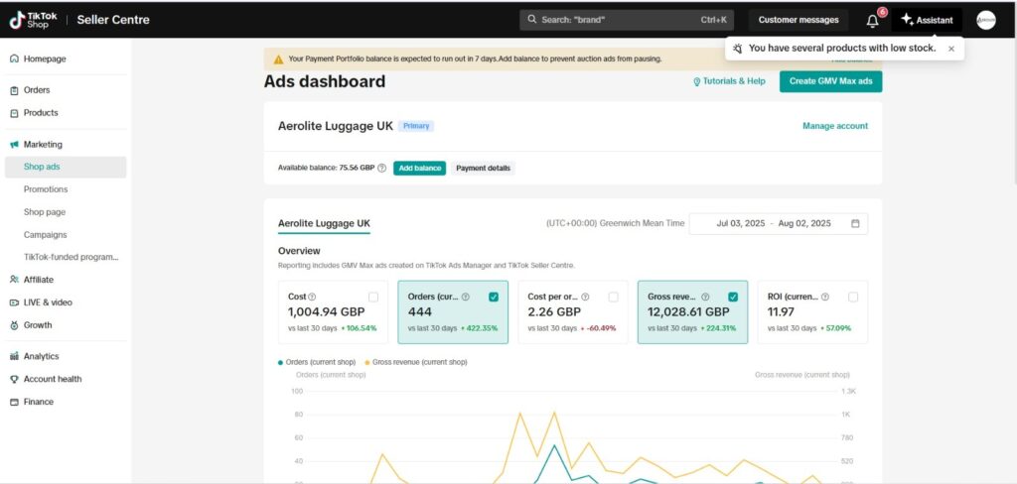1017x484 pixels.
Task: Click the Create GMV Max ads button
Action: (830, 81)
